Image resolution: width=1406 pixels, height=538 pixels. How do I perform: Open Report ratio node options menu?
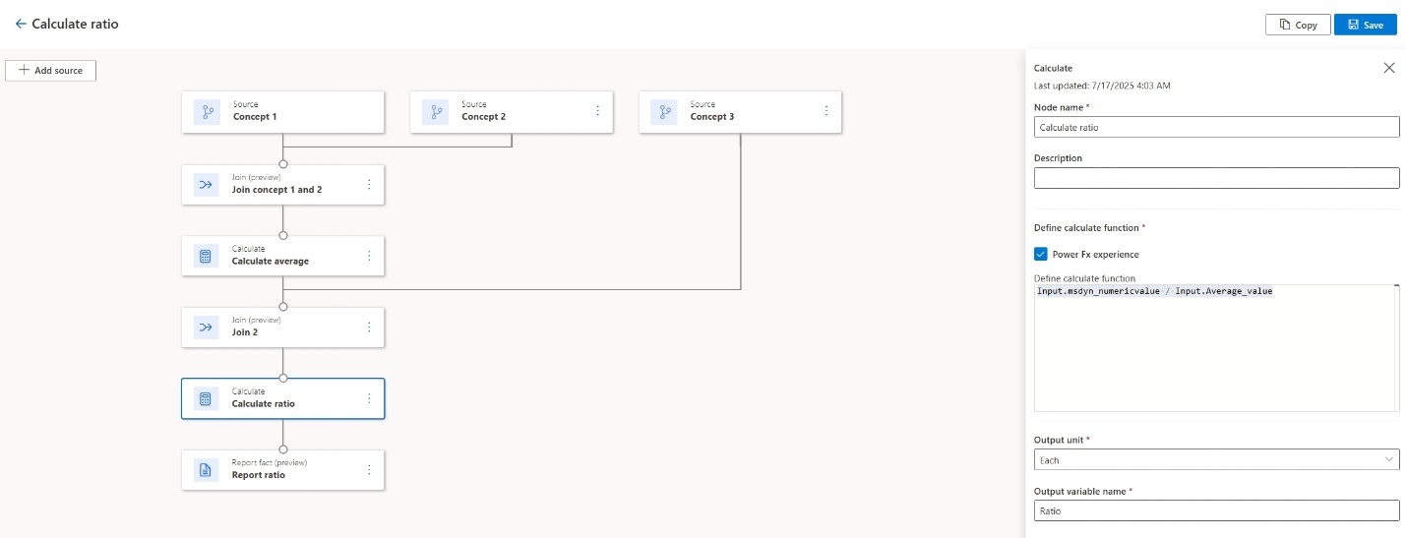click(x=369, y=470)
